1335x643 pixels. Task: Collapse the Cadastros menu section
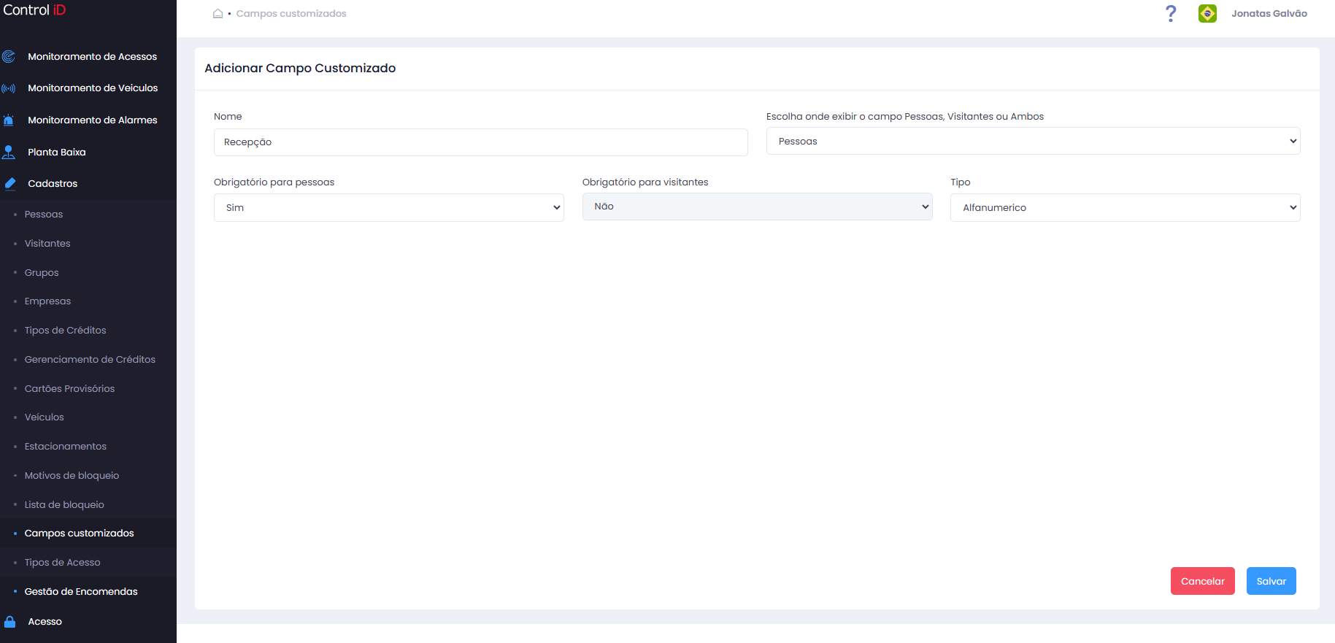point(53,183)
